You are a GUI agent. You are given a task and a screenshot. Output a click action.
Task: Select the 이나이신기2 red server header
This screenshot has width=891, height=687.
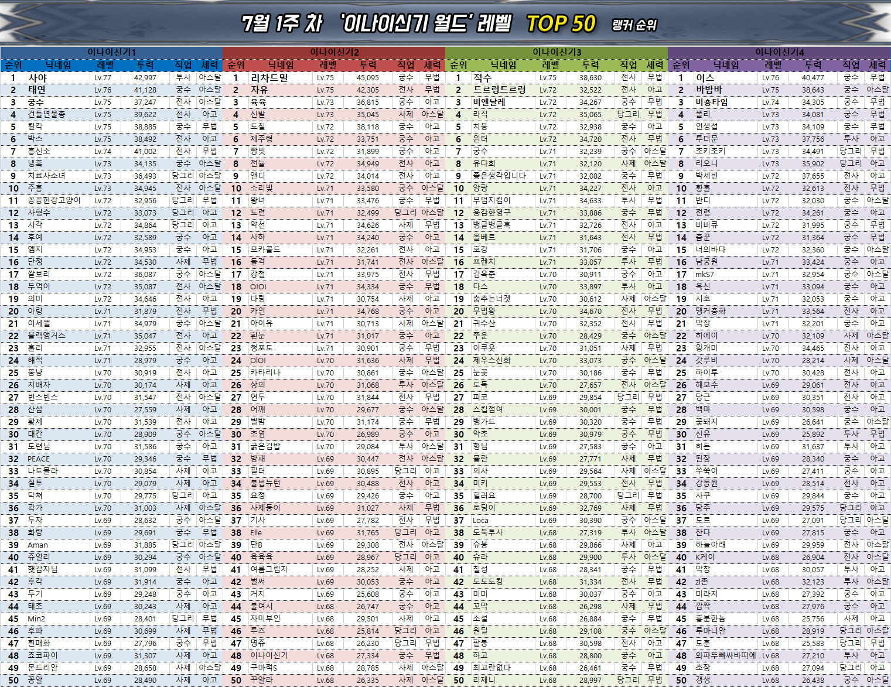click(x=334, y=52)
